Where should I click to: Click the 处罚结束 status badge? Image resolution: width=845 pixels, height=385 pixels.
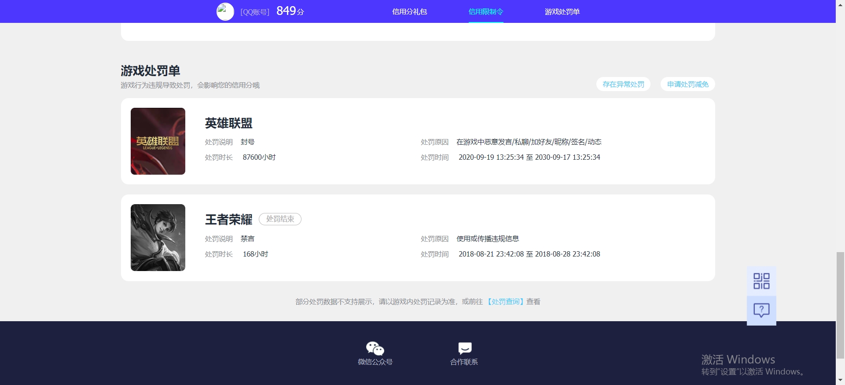[280, 219]
